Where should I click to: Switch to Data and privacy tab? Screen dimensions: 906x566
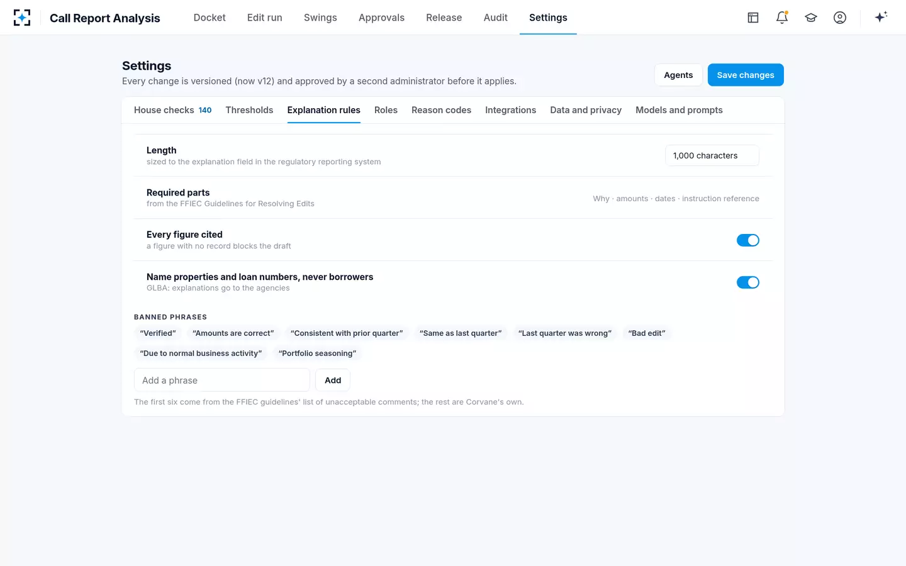pos(586,110)
